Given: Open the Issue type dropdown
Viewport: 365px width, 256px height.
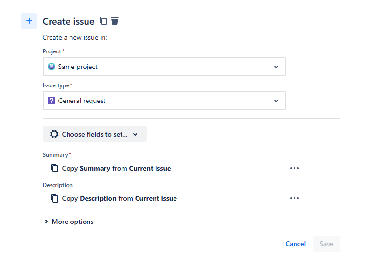Looking at the screenshot, I should pyautogui.click(x=164, y=101).
